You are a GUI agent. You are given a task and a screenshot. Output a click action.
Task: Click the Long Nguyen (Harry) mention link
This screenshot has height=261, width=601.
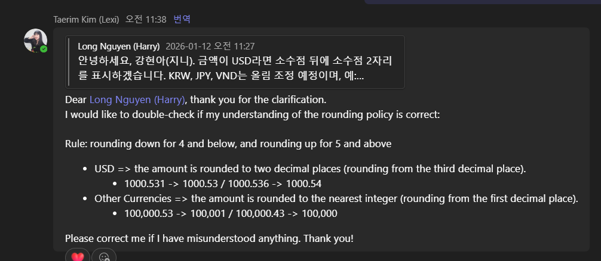pos(137,99)
